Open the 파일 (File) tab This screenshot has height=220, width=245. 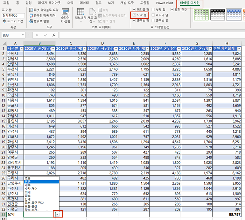point(6,3)
